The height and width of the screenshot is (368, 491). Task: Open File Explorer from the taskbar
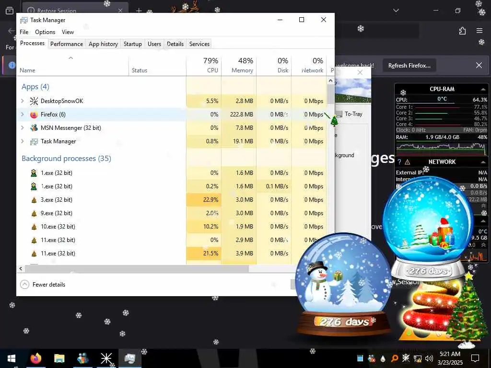59,358
